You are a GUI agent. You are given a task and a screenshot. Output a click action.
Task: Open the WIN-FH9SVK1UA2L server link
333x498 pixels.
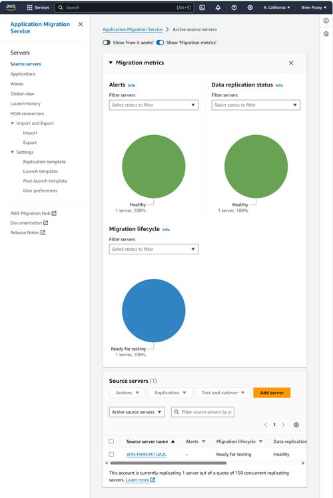coord(147,454)
